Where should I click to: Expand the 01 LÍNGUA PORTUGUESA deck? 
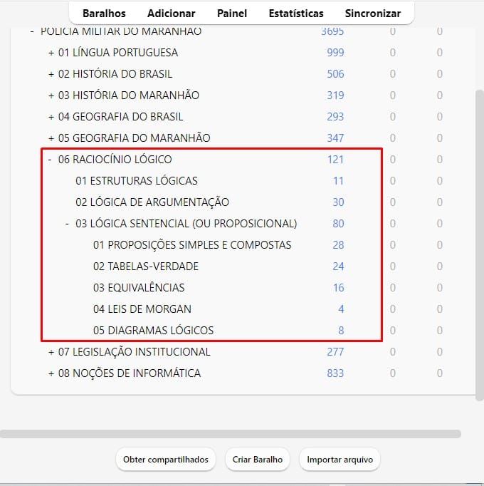click(51, 53)
